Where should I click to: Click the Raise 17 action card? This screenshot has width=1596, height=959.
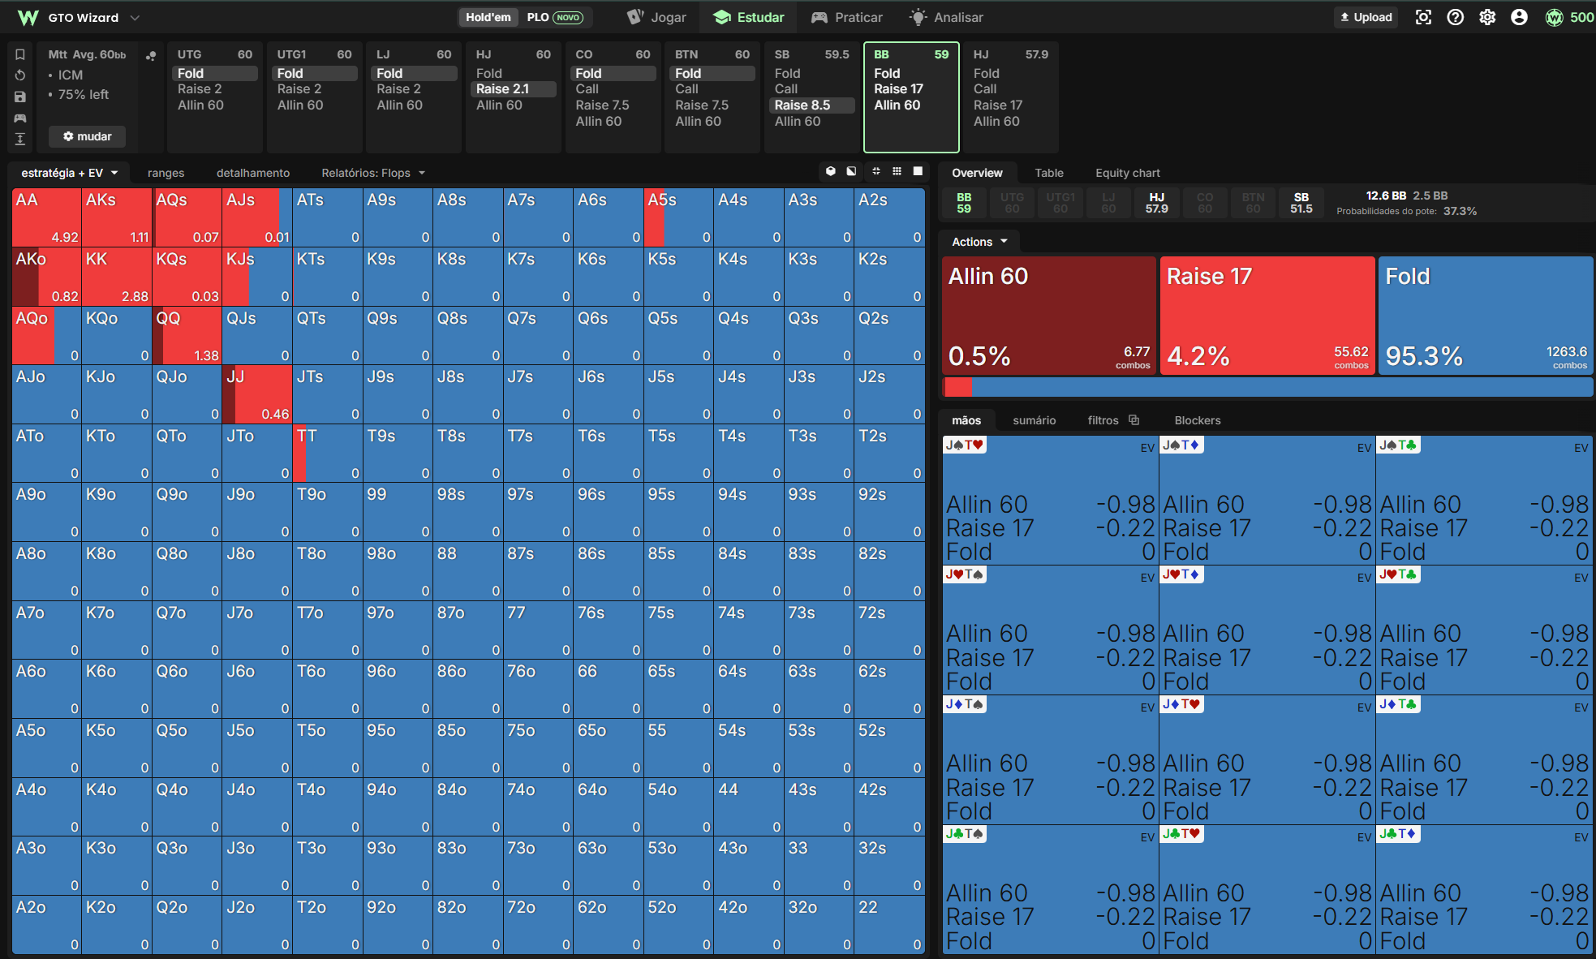(1267, 316)
